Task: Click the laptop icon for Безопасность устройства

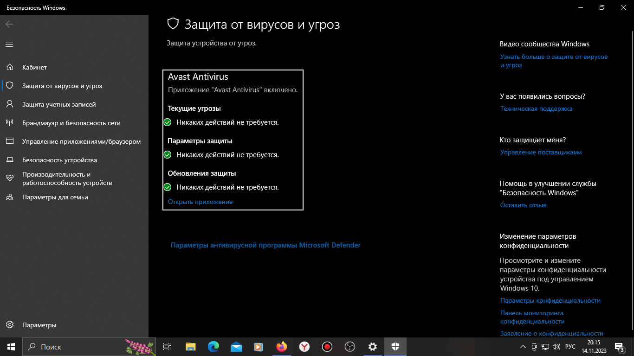Action: click(9, 160)
